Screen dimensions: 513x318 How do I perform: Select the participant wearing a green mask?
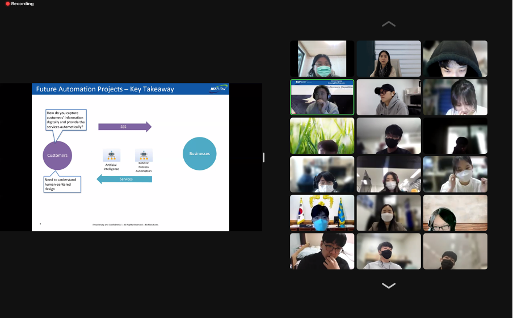(322, 58)
